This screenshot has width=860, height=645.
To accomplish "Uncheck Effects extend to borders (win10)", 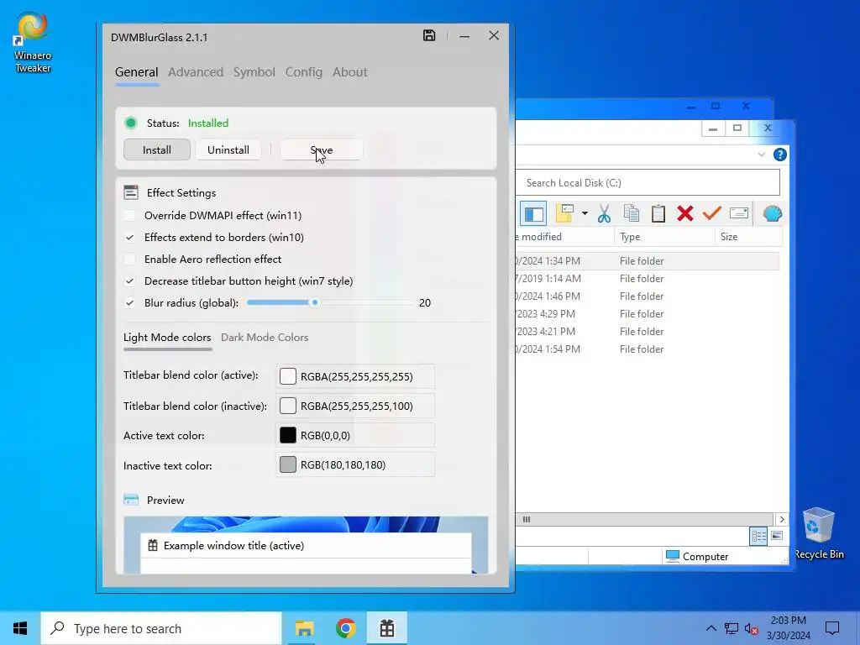I will coord(130,238).
